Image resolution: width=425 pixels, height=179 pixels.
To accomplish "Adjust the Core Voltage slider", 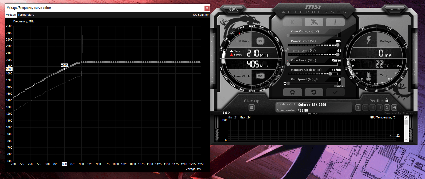I will [313, 35].
